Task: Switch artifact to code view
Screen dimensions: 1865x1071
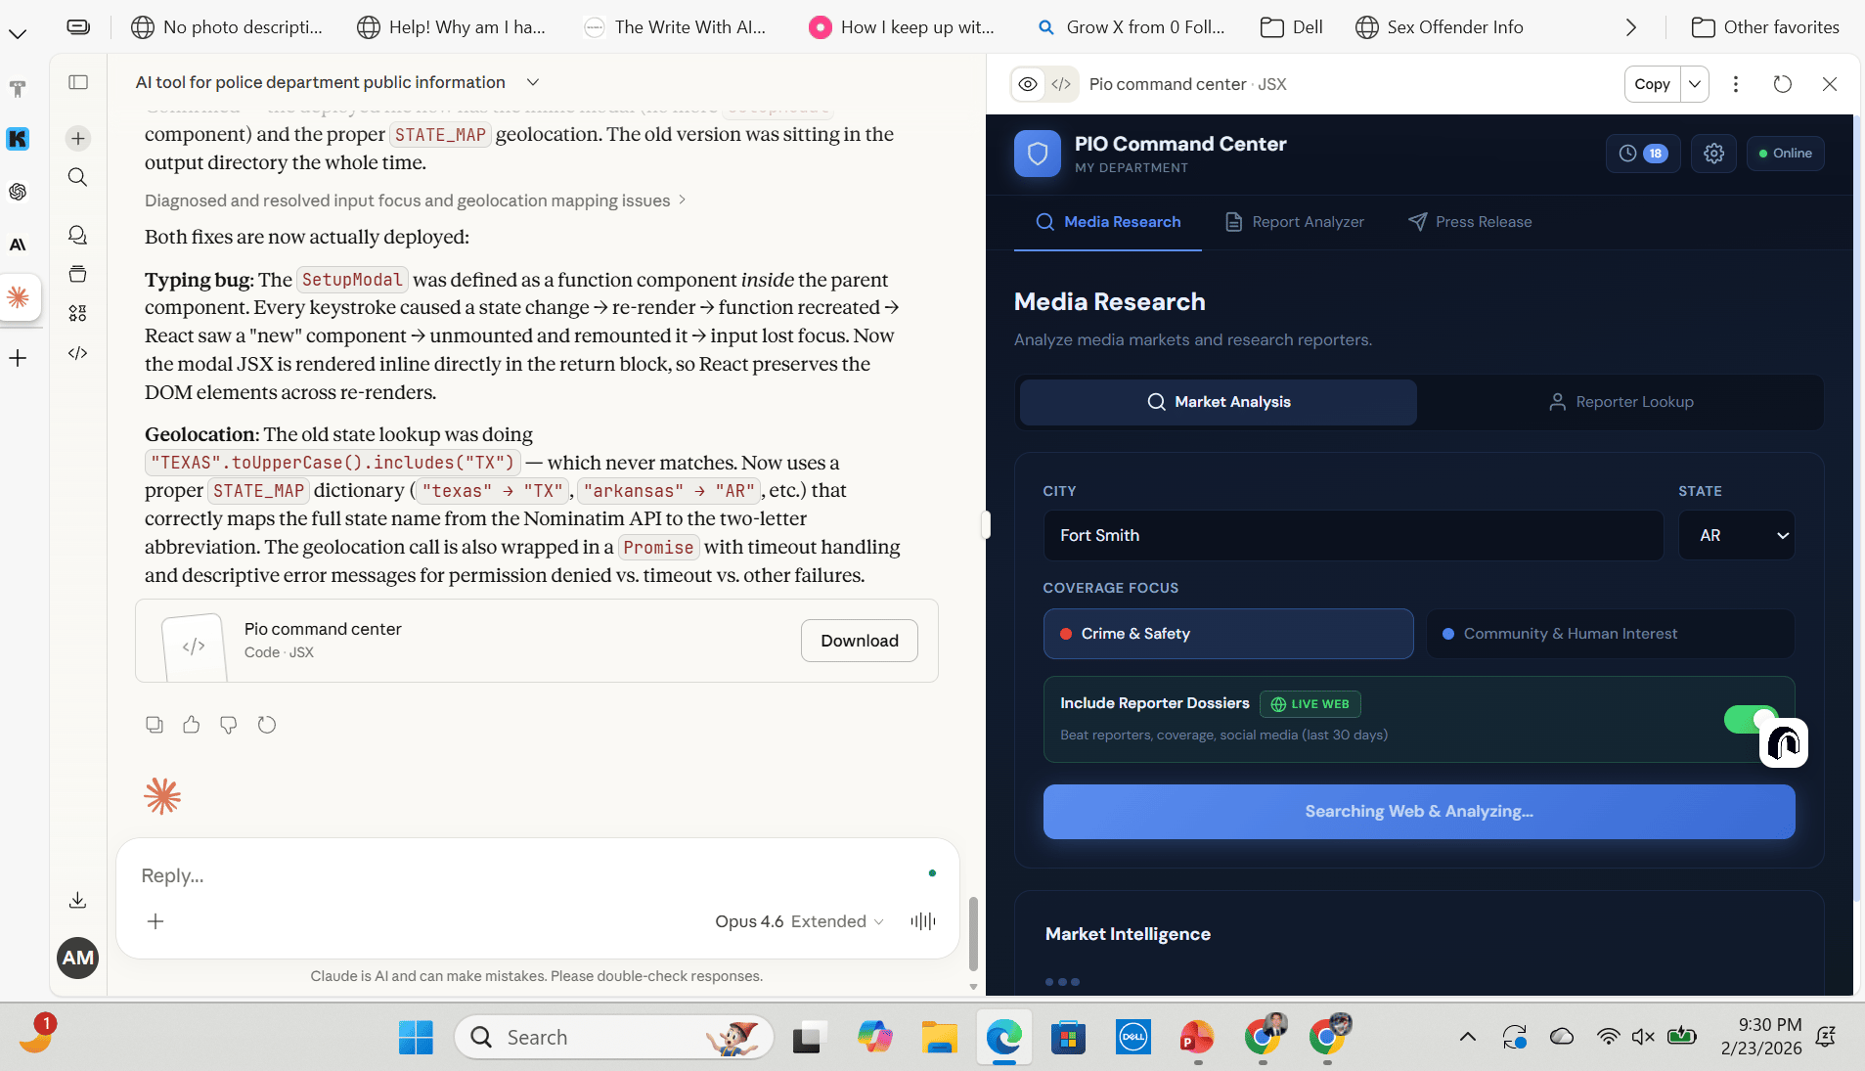Action: (x=1061, y=84)
